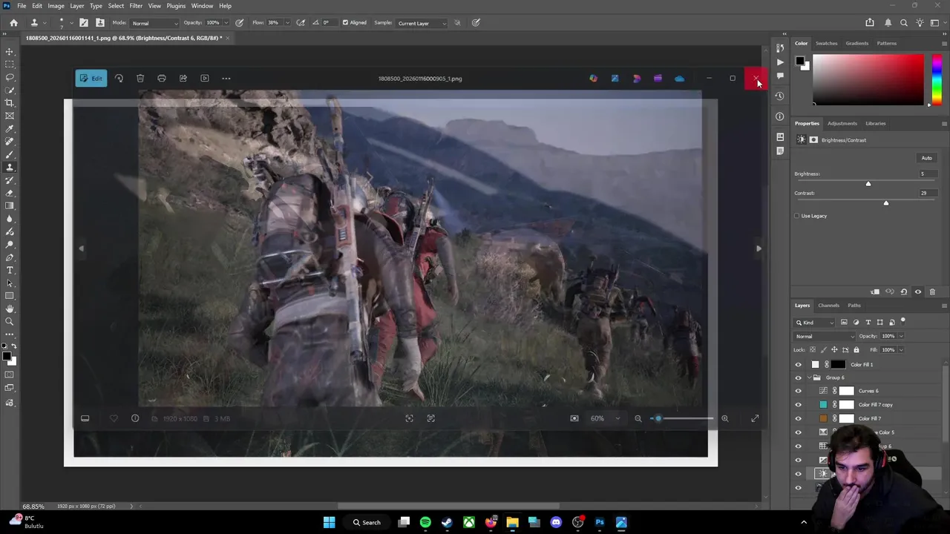950x534 pixels.
Task: Toggle adjustment layer visibility in Properties panel
Action: [x=918, y=291]
